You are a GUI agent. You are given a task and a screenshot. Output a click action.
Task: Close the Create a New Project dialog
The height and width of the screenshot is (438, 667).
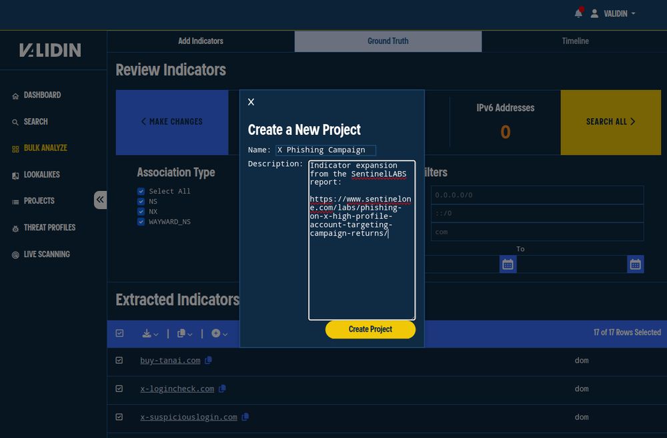coord(251,101)
